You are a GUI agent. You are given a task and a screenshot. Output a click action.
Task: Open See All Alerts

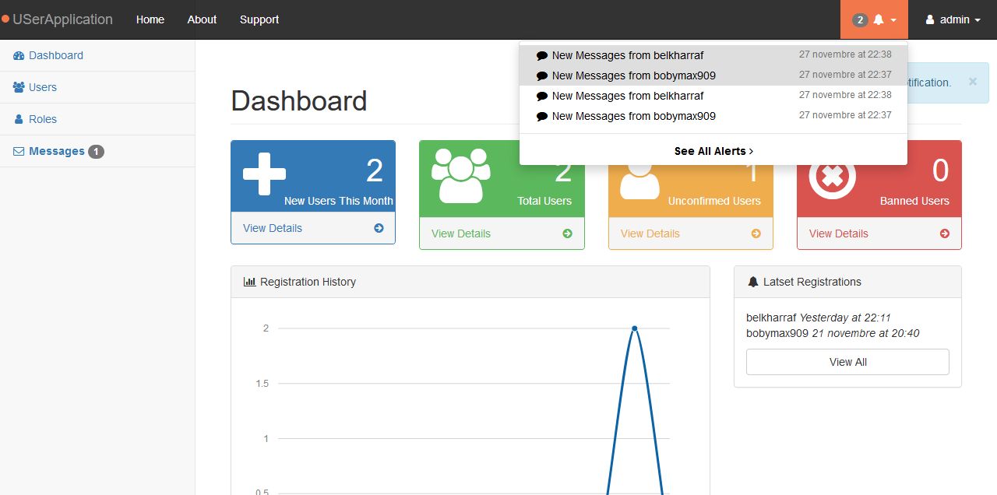[713, 151]
